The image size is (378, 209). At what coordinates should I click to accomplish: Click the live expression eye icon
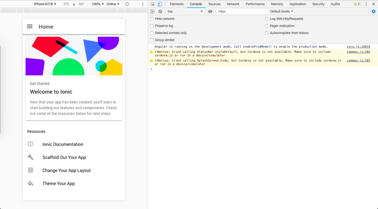[x=210, y=11]
